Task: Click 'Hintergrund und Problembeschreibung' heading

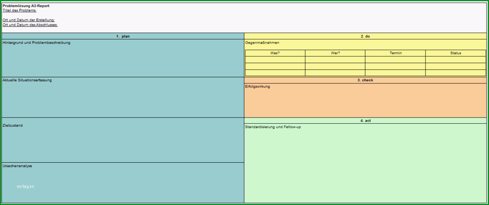Action: [36, 43]
